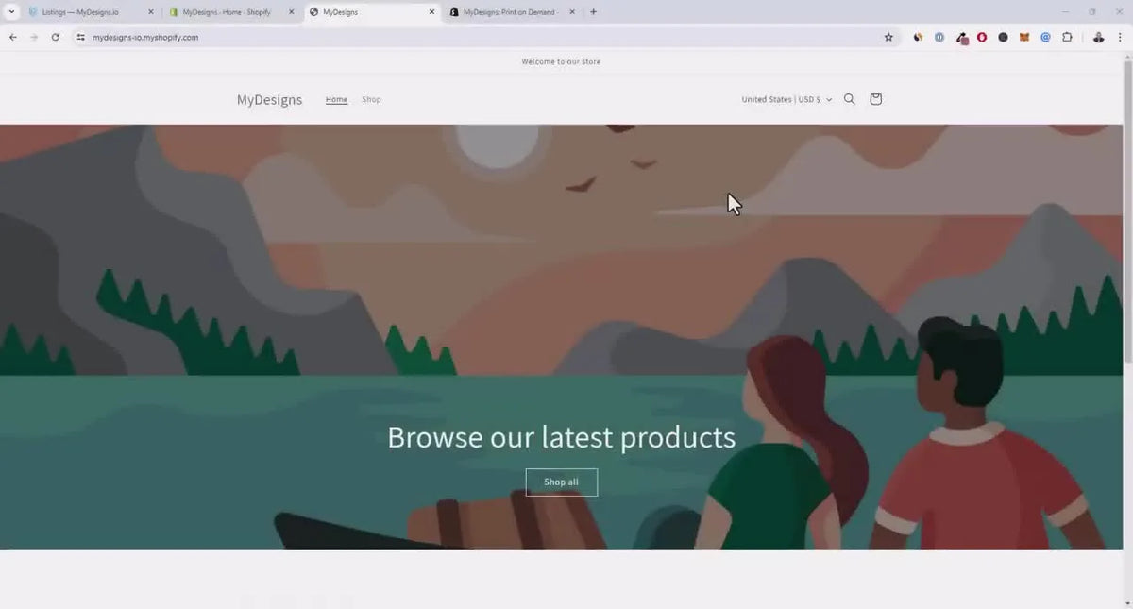The height and width of the screenshot is (609, 1133).
Task: Close the MyDesigns - Home - Shopify tab
Action: coord(291,12)
